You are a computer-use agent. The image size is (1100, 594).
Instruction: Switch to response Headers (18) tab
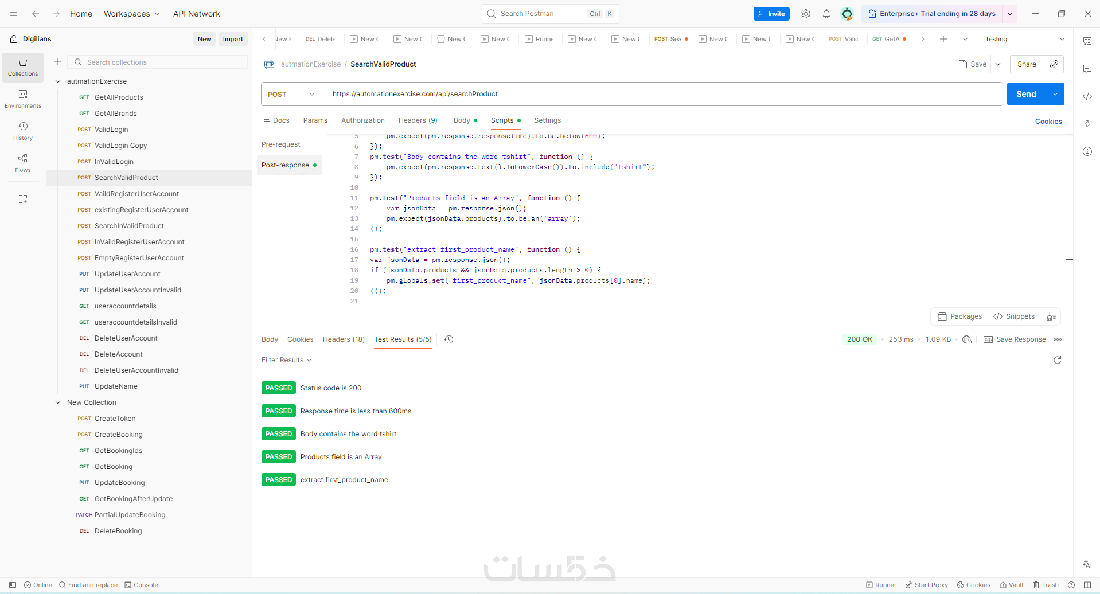click(x=344, y=339)
